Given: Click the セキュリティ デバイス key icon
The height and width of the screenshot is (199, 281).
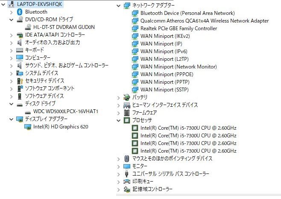Looking at the screenshot, I should 20,81.
